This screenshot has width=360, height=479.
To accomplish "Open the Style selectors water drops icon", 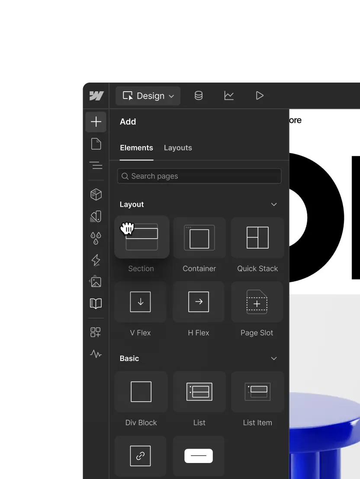I will 96,238.
